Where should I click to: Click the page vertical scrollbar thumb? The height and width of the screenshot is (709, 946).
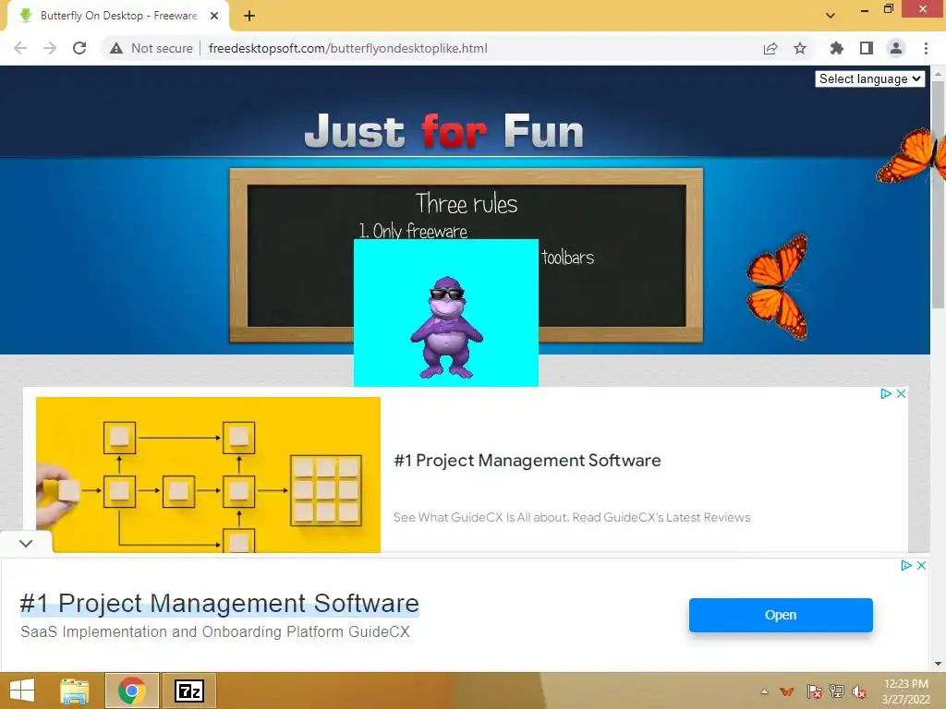click(x=938, y=193)
